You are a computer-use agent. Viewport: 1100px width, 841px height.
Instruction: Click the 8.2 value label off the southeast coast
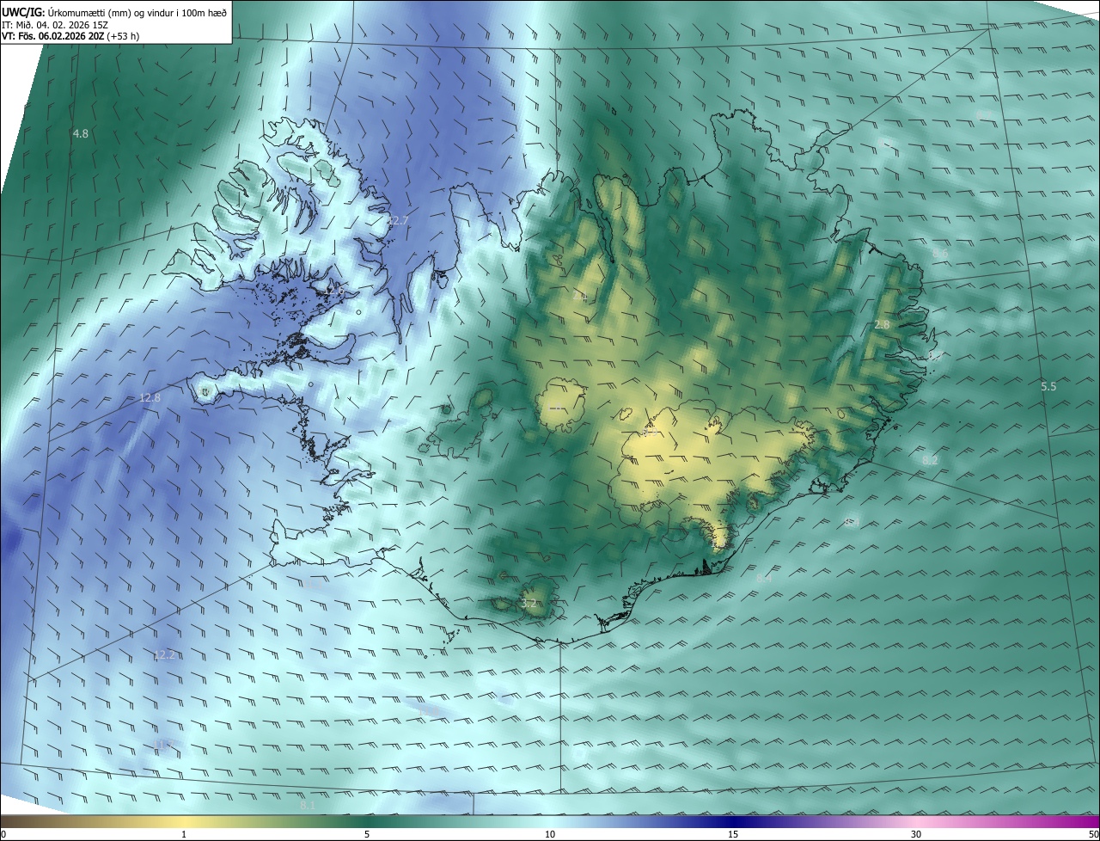pyautogui.click(x=930, y=460)
